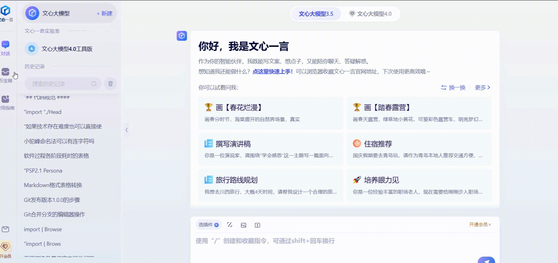
Task: Switch to 文心大模型3.5 tab
Action: pos(316,14)
